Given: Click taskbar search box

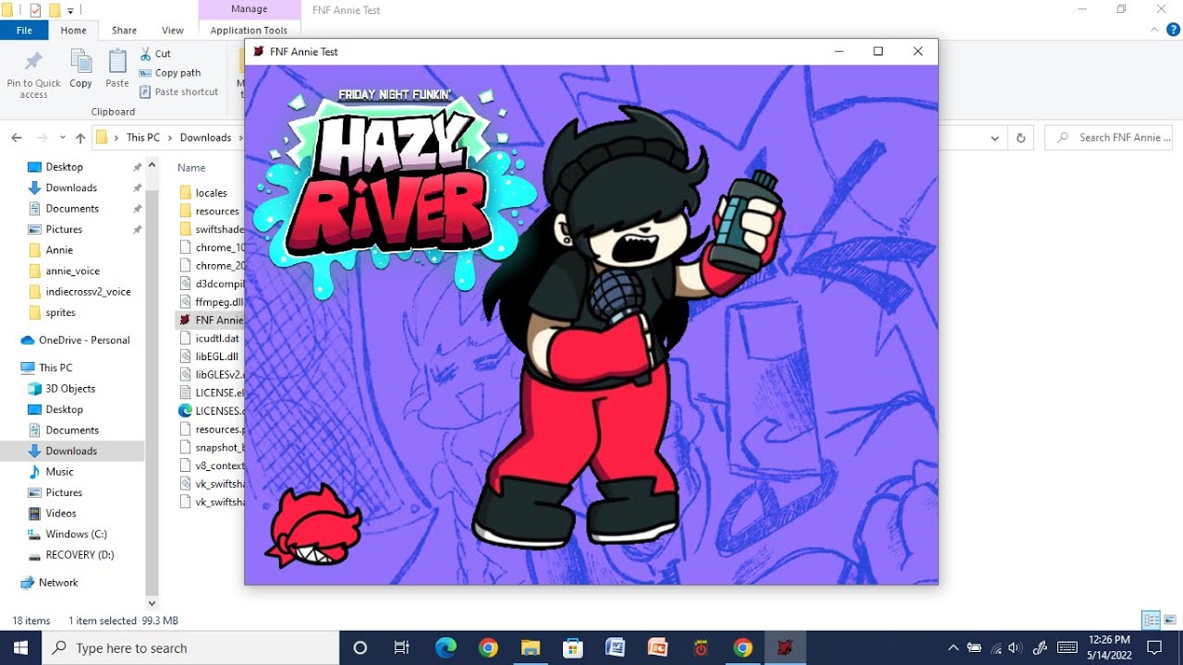Looking at the screenshot, I should coord(190,647).
